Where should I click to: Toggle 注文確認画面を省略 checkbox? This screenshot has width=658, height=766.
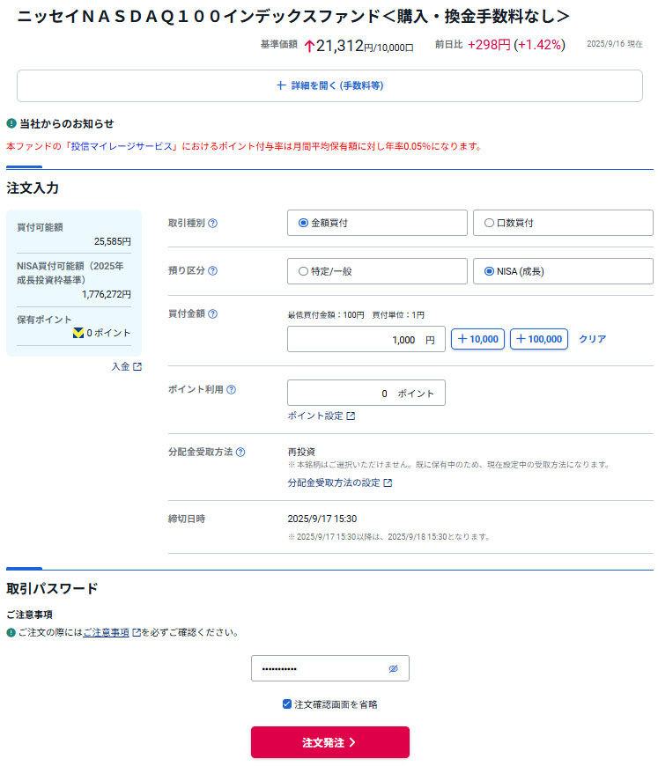tap(287, 704)
